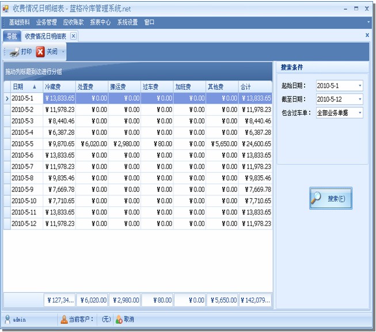This screenshot has width=376, height=332.
Task: Select the row dated 2010-5-3
Action: click(138, 121)
